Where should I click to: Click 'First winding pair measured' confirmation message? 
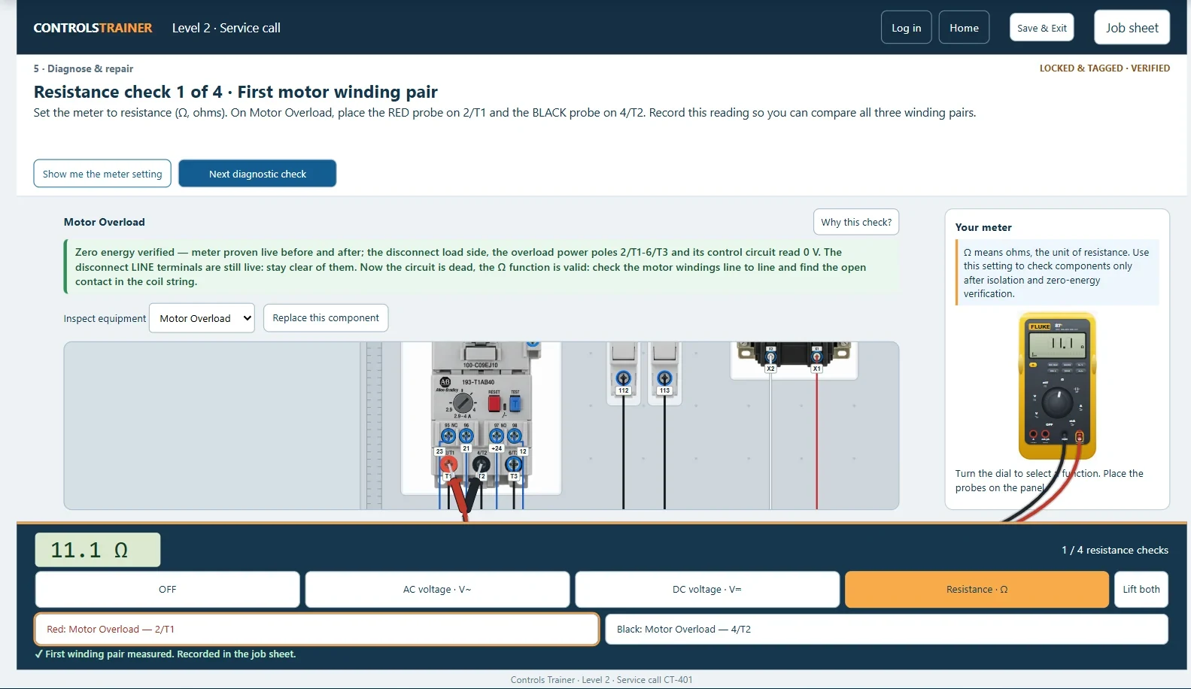pyautogui.click(x=166, y=654)
